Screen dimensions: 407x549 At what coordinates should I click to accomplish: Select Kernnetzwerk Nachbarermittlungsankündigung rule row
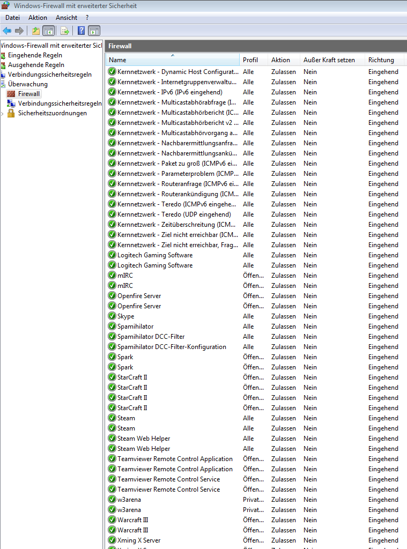(177, 153)
